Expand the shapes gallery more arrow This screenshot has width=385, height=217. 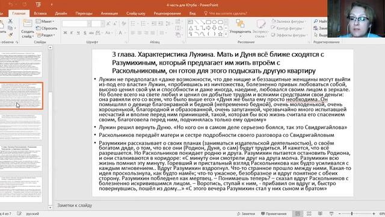point(226,34)
